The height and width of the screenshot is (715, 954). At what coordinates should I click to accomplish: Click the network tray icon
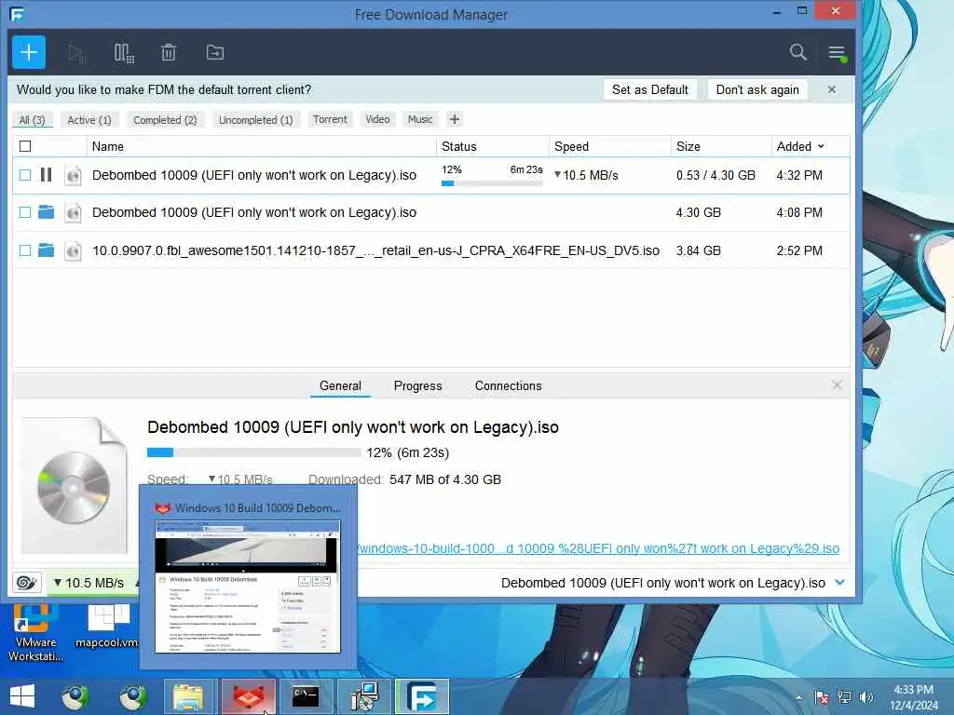pyautogui.click(x=844, y=697)
